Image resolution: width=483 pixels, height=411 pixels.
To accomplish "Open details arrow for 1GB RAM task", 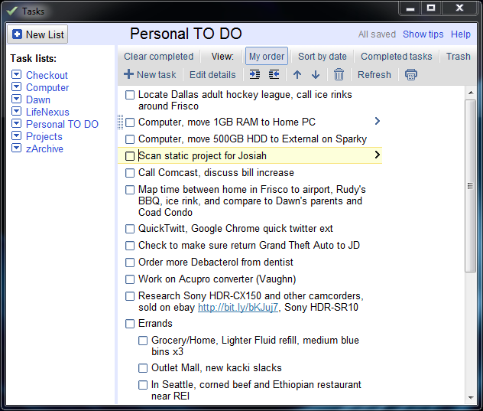I will pyautogui.click(x=378, y=121).
